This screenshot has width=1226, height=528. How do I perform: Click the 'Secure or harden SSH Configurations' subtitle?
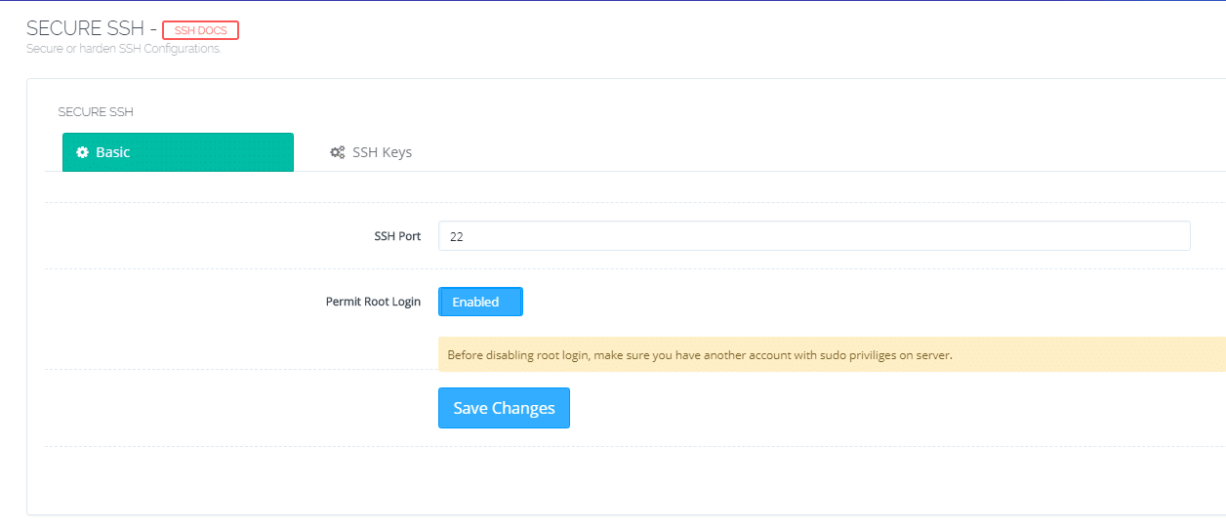pos(123,49)
